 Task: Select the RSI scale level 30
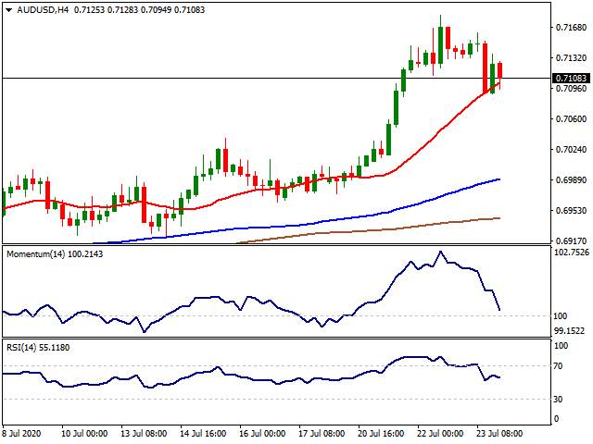tap(558, 399)
